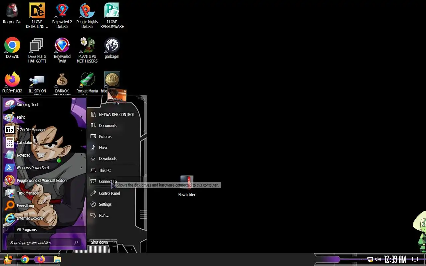Viewport: 426px width, 266px height.
Task: Click the user account picture thumbnail
Action: point(117,96)
